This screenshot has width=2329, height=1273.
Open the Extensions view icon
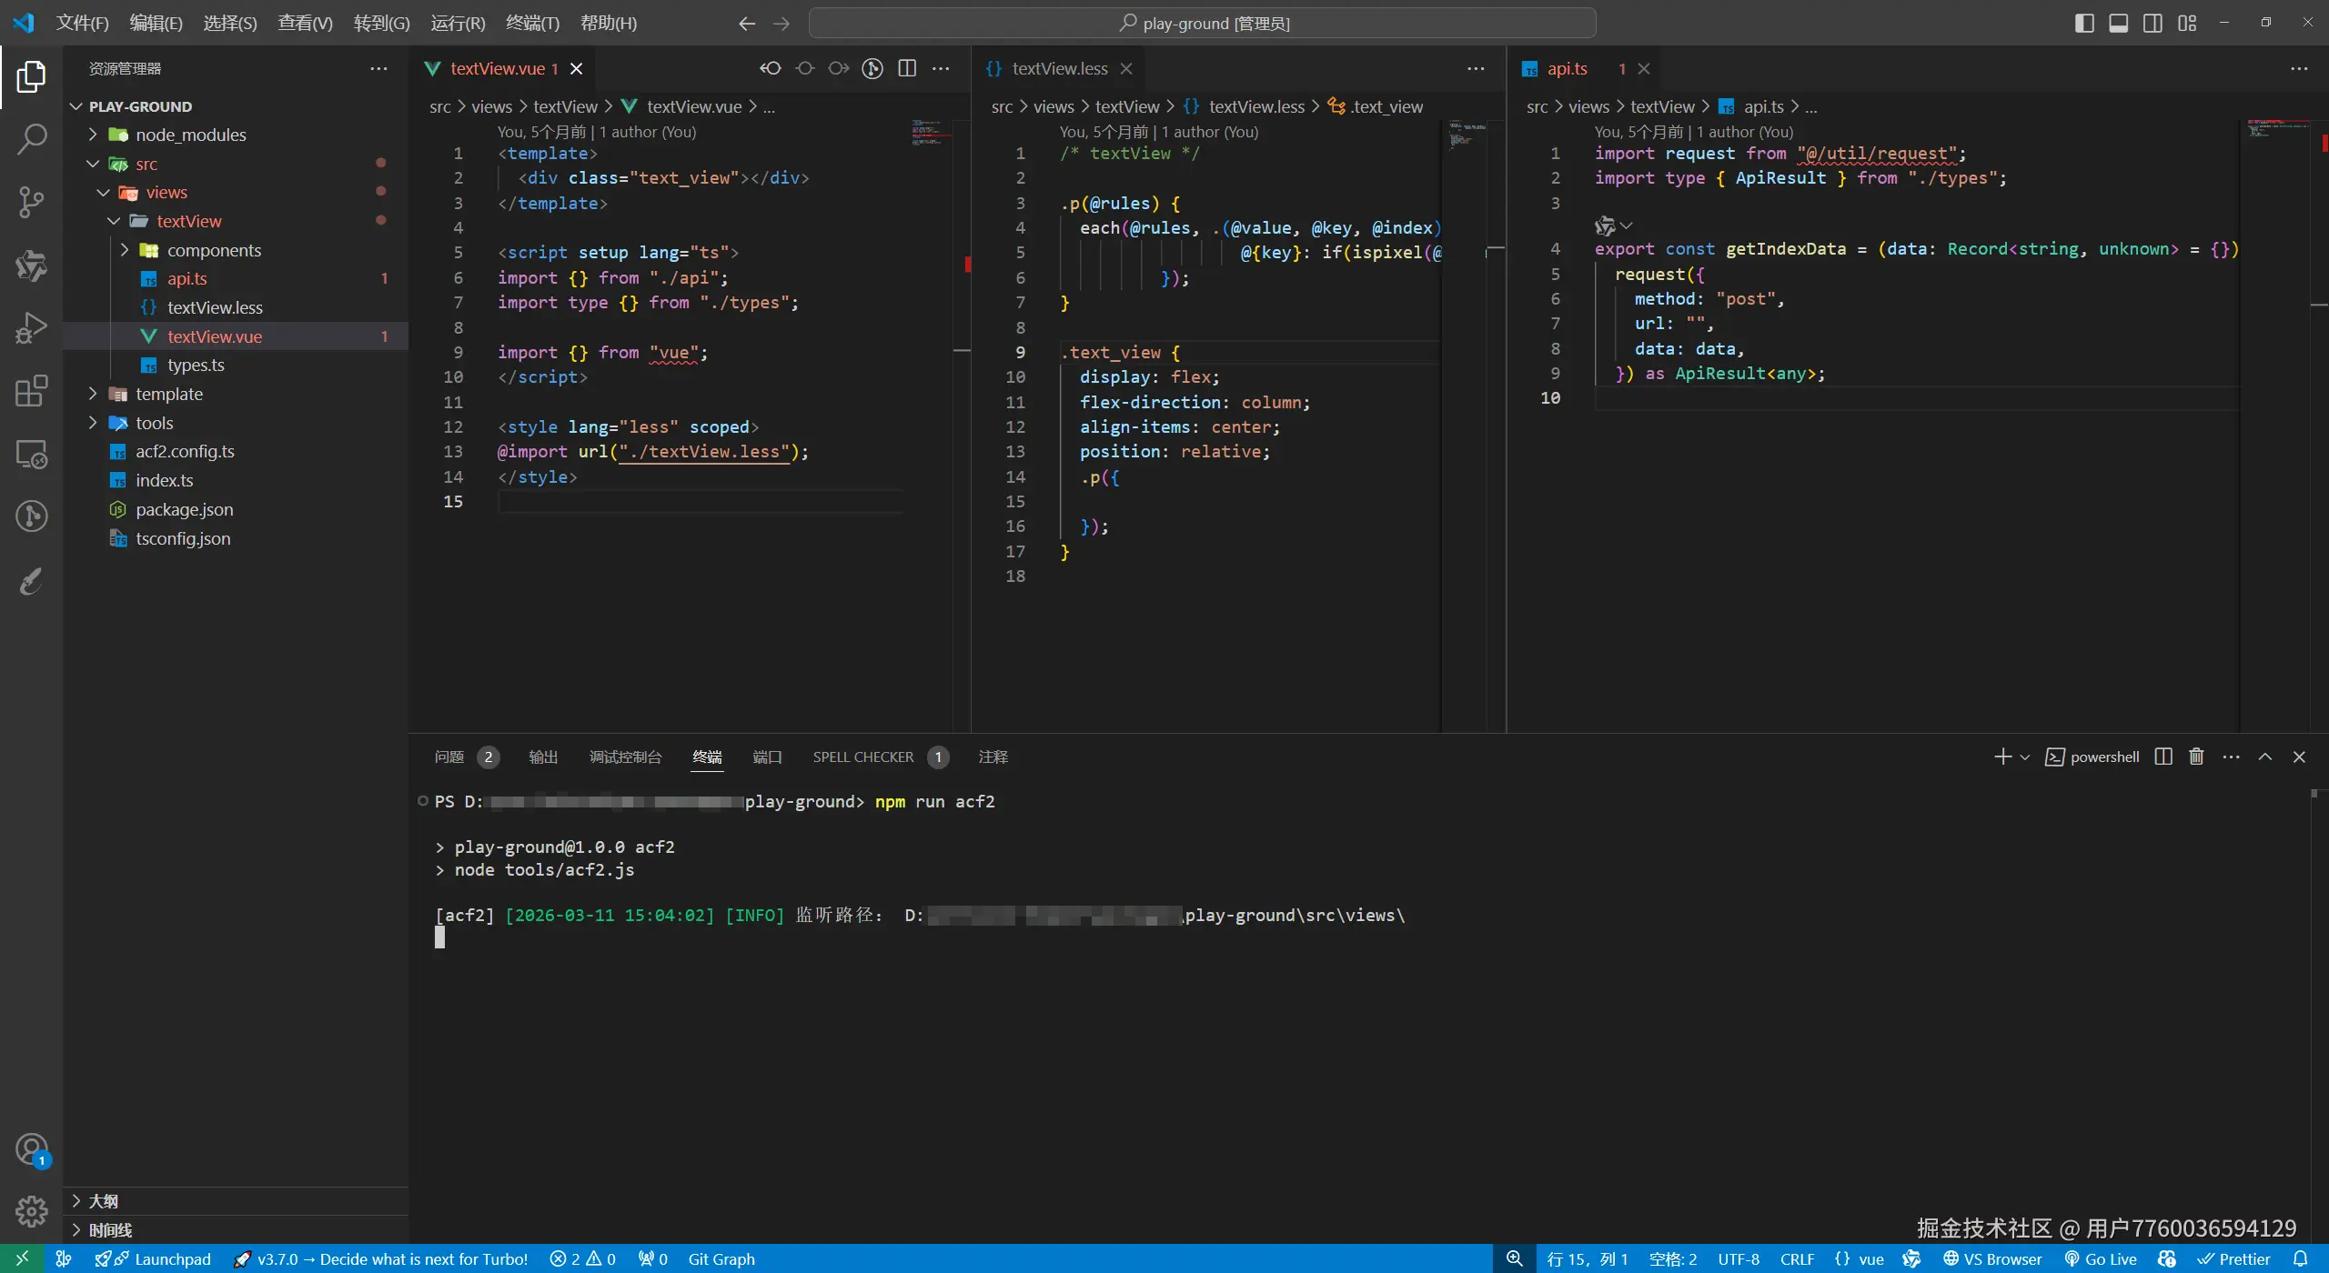[x=31, y=391]
